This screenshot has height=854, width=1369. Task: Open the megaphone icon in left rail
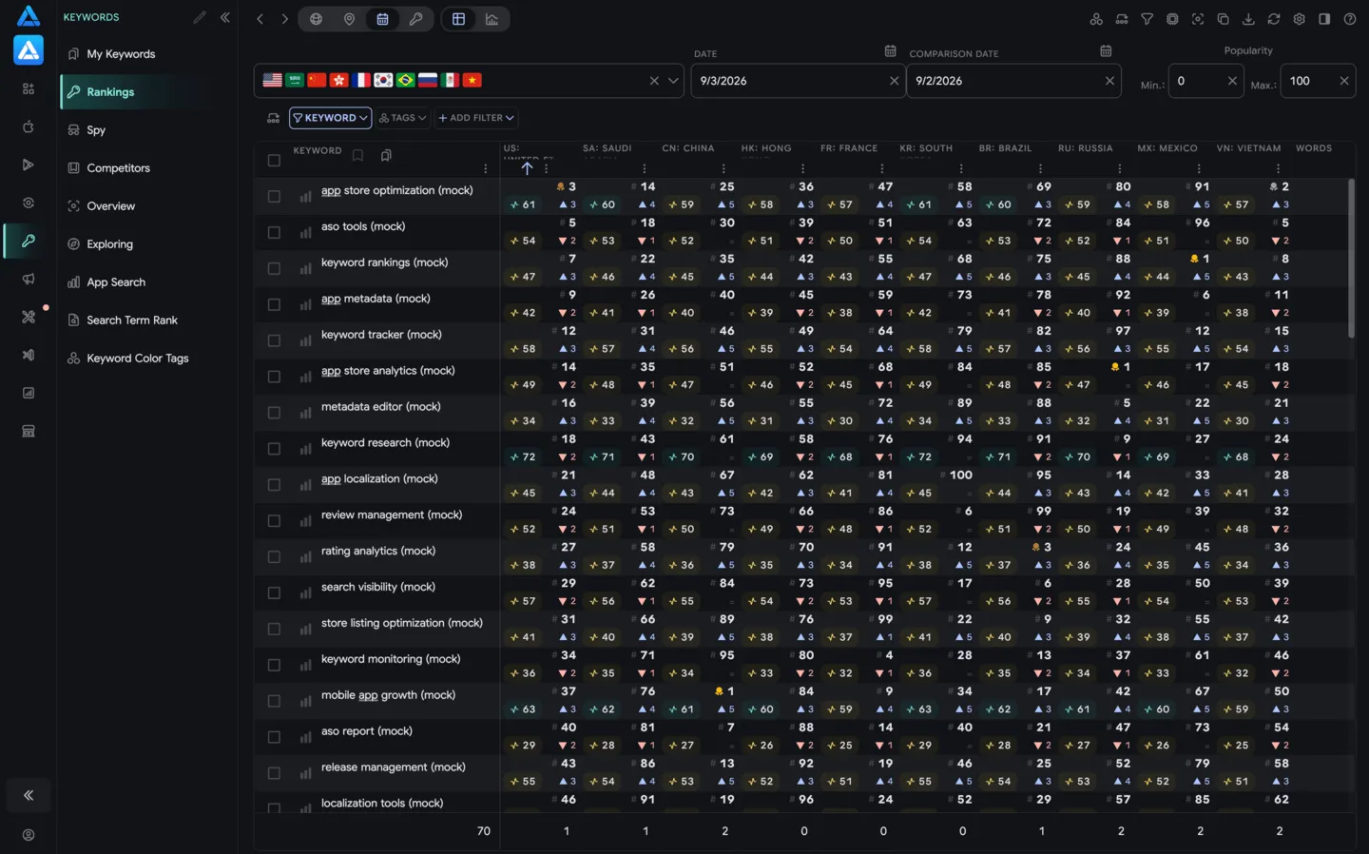pos(29,279)
